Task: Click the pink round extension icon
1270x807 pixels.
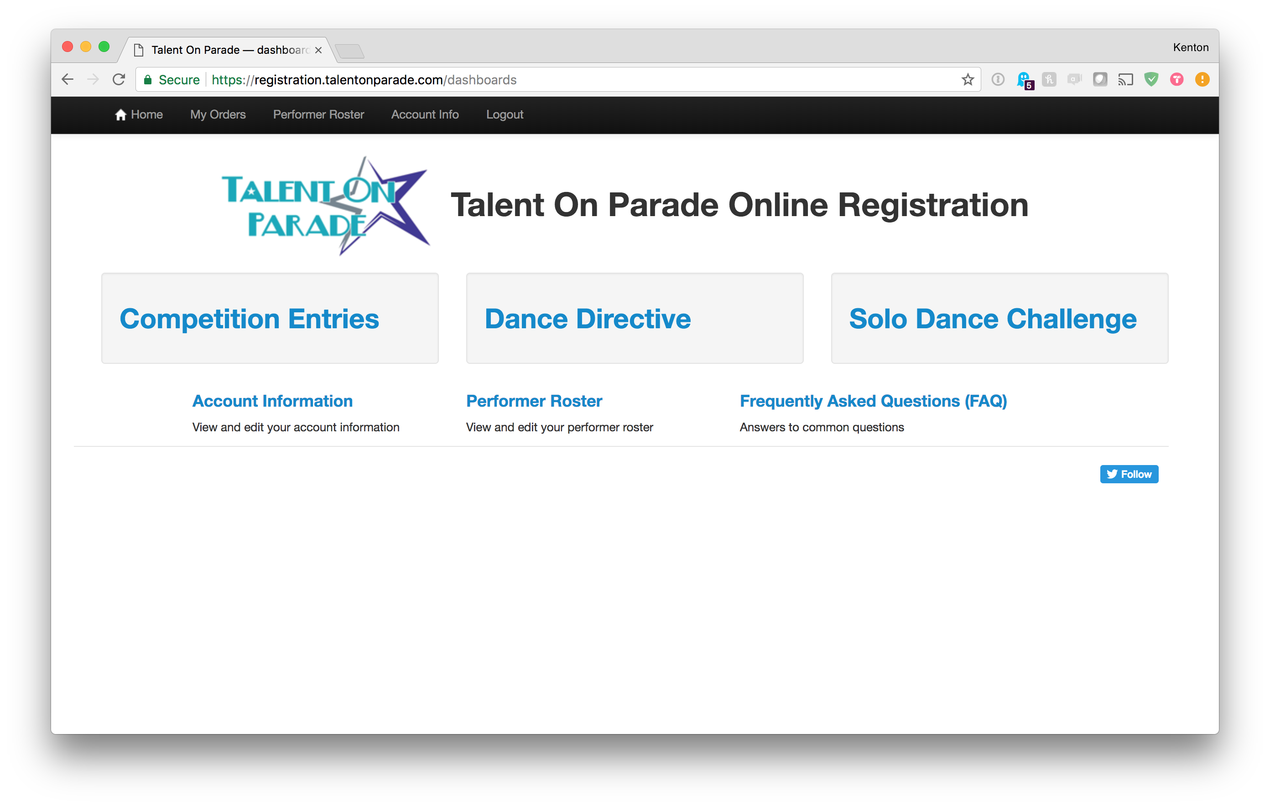Action: click(x=1176, y=80)
